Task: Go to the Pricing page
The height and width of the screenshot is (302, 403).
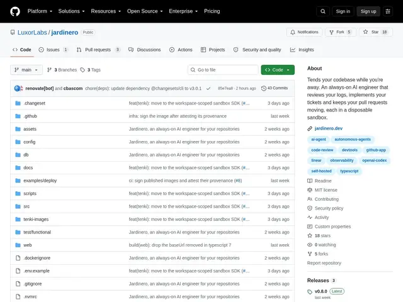Action: (x=212, y=11)
